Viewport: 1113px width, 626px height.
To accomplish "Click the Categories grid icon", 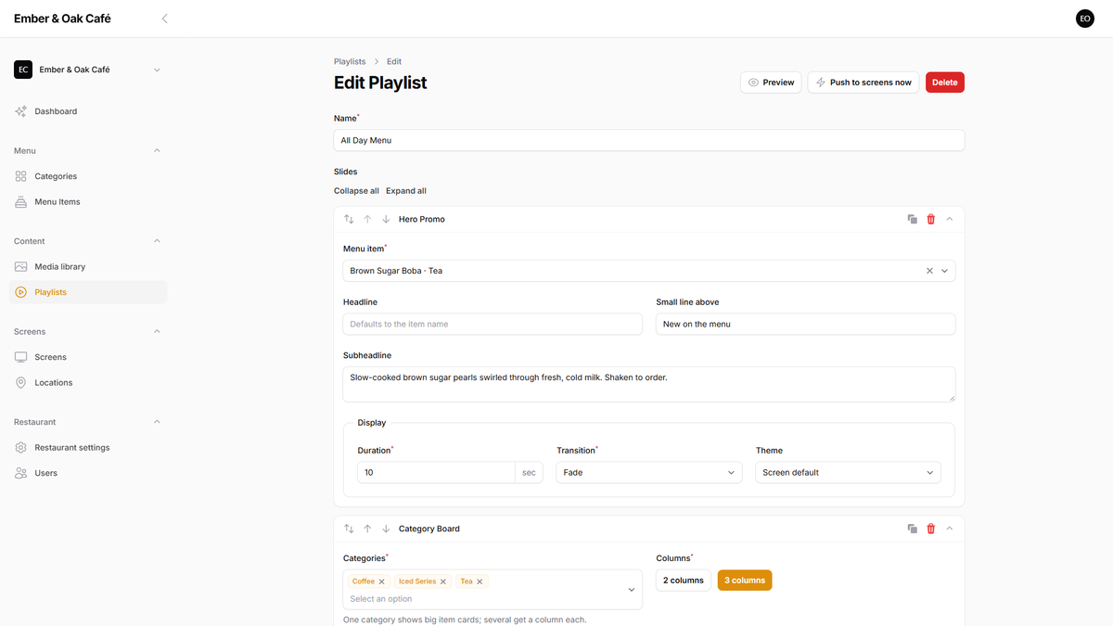I will click(x=21, y=176).
